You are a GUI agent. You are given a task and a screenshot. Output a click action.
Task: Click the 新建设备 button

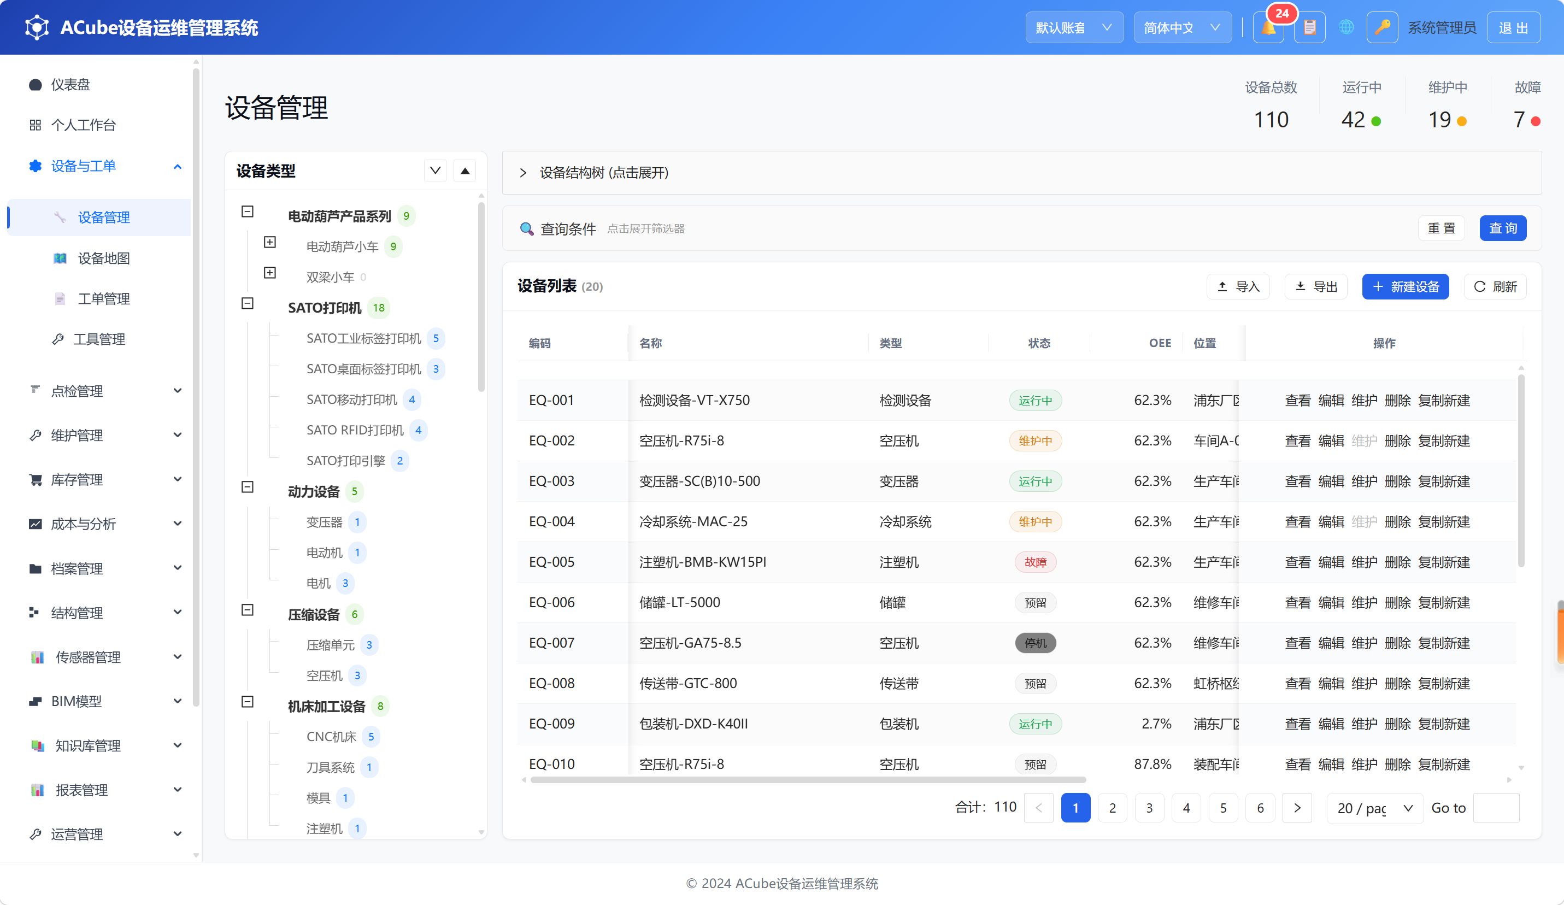(1405, 286)
